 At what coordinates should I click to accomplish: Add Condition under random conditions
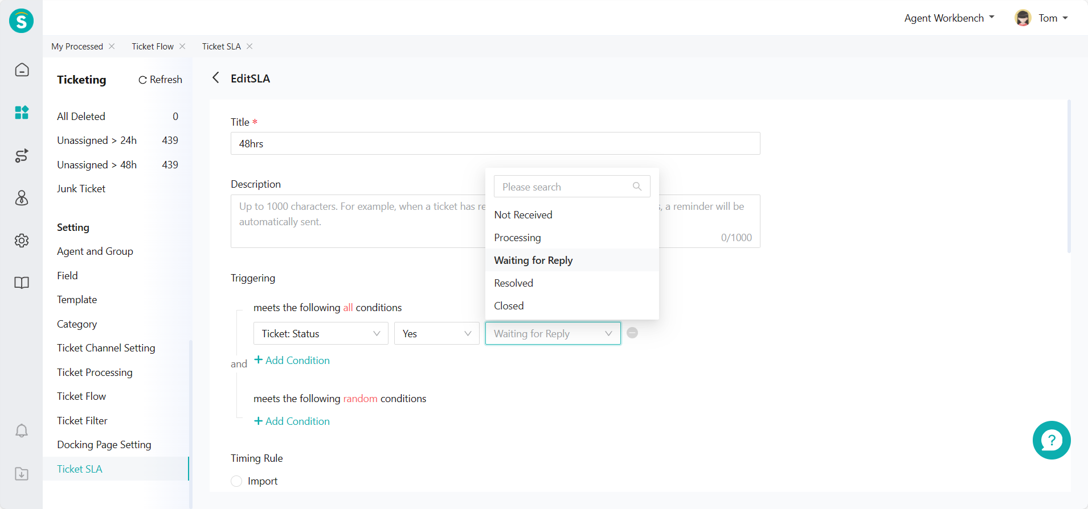292,421
